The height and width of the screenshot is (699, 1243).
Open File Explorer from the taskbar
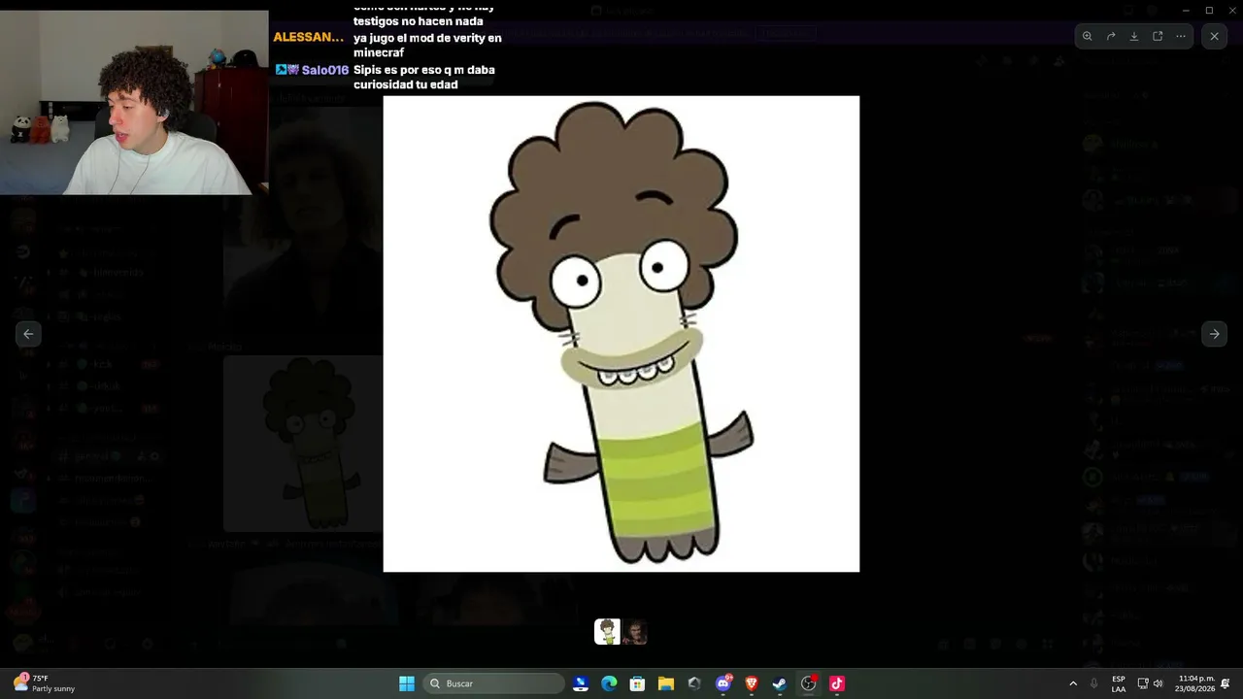[666, 683]
